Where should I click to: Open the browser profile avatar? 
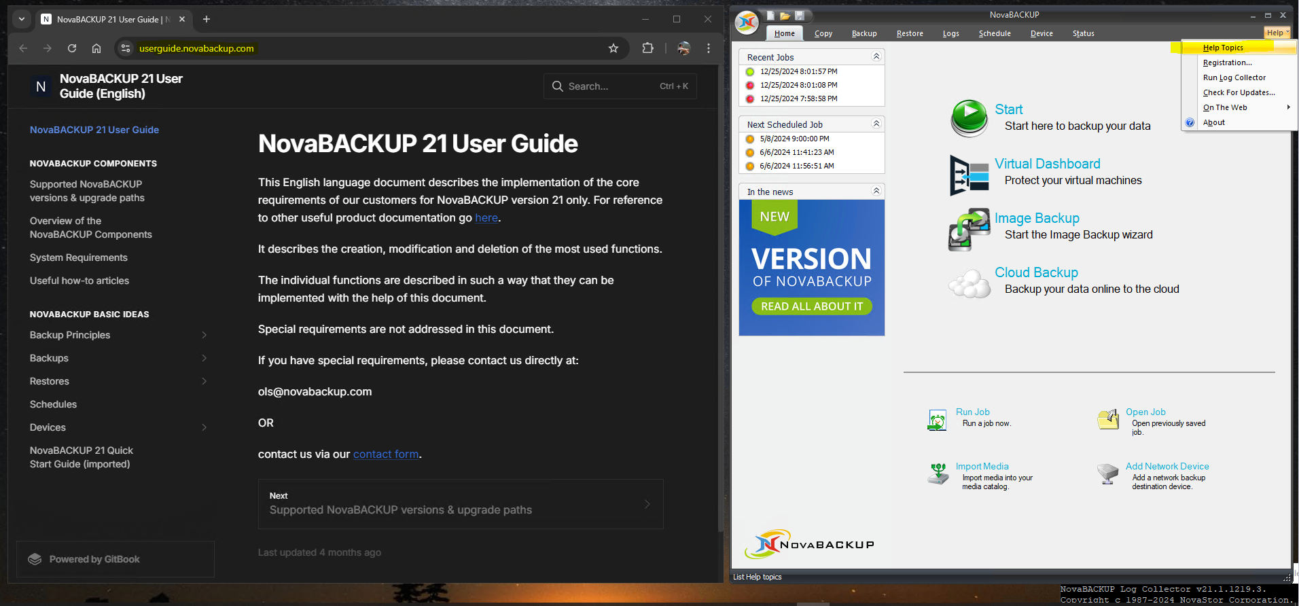point(683,48)
